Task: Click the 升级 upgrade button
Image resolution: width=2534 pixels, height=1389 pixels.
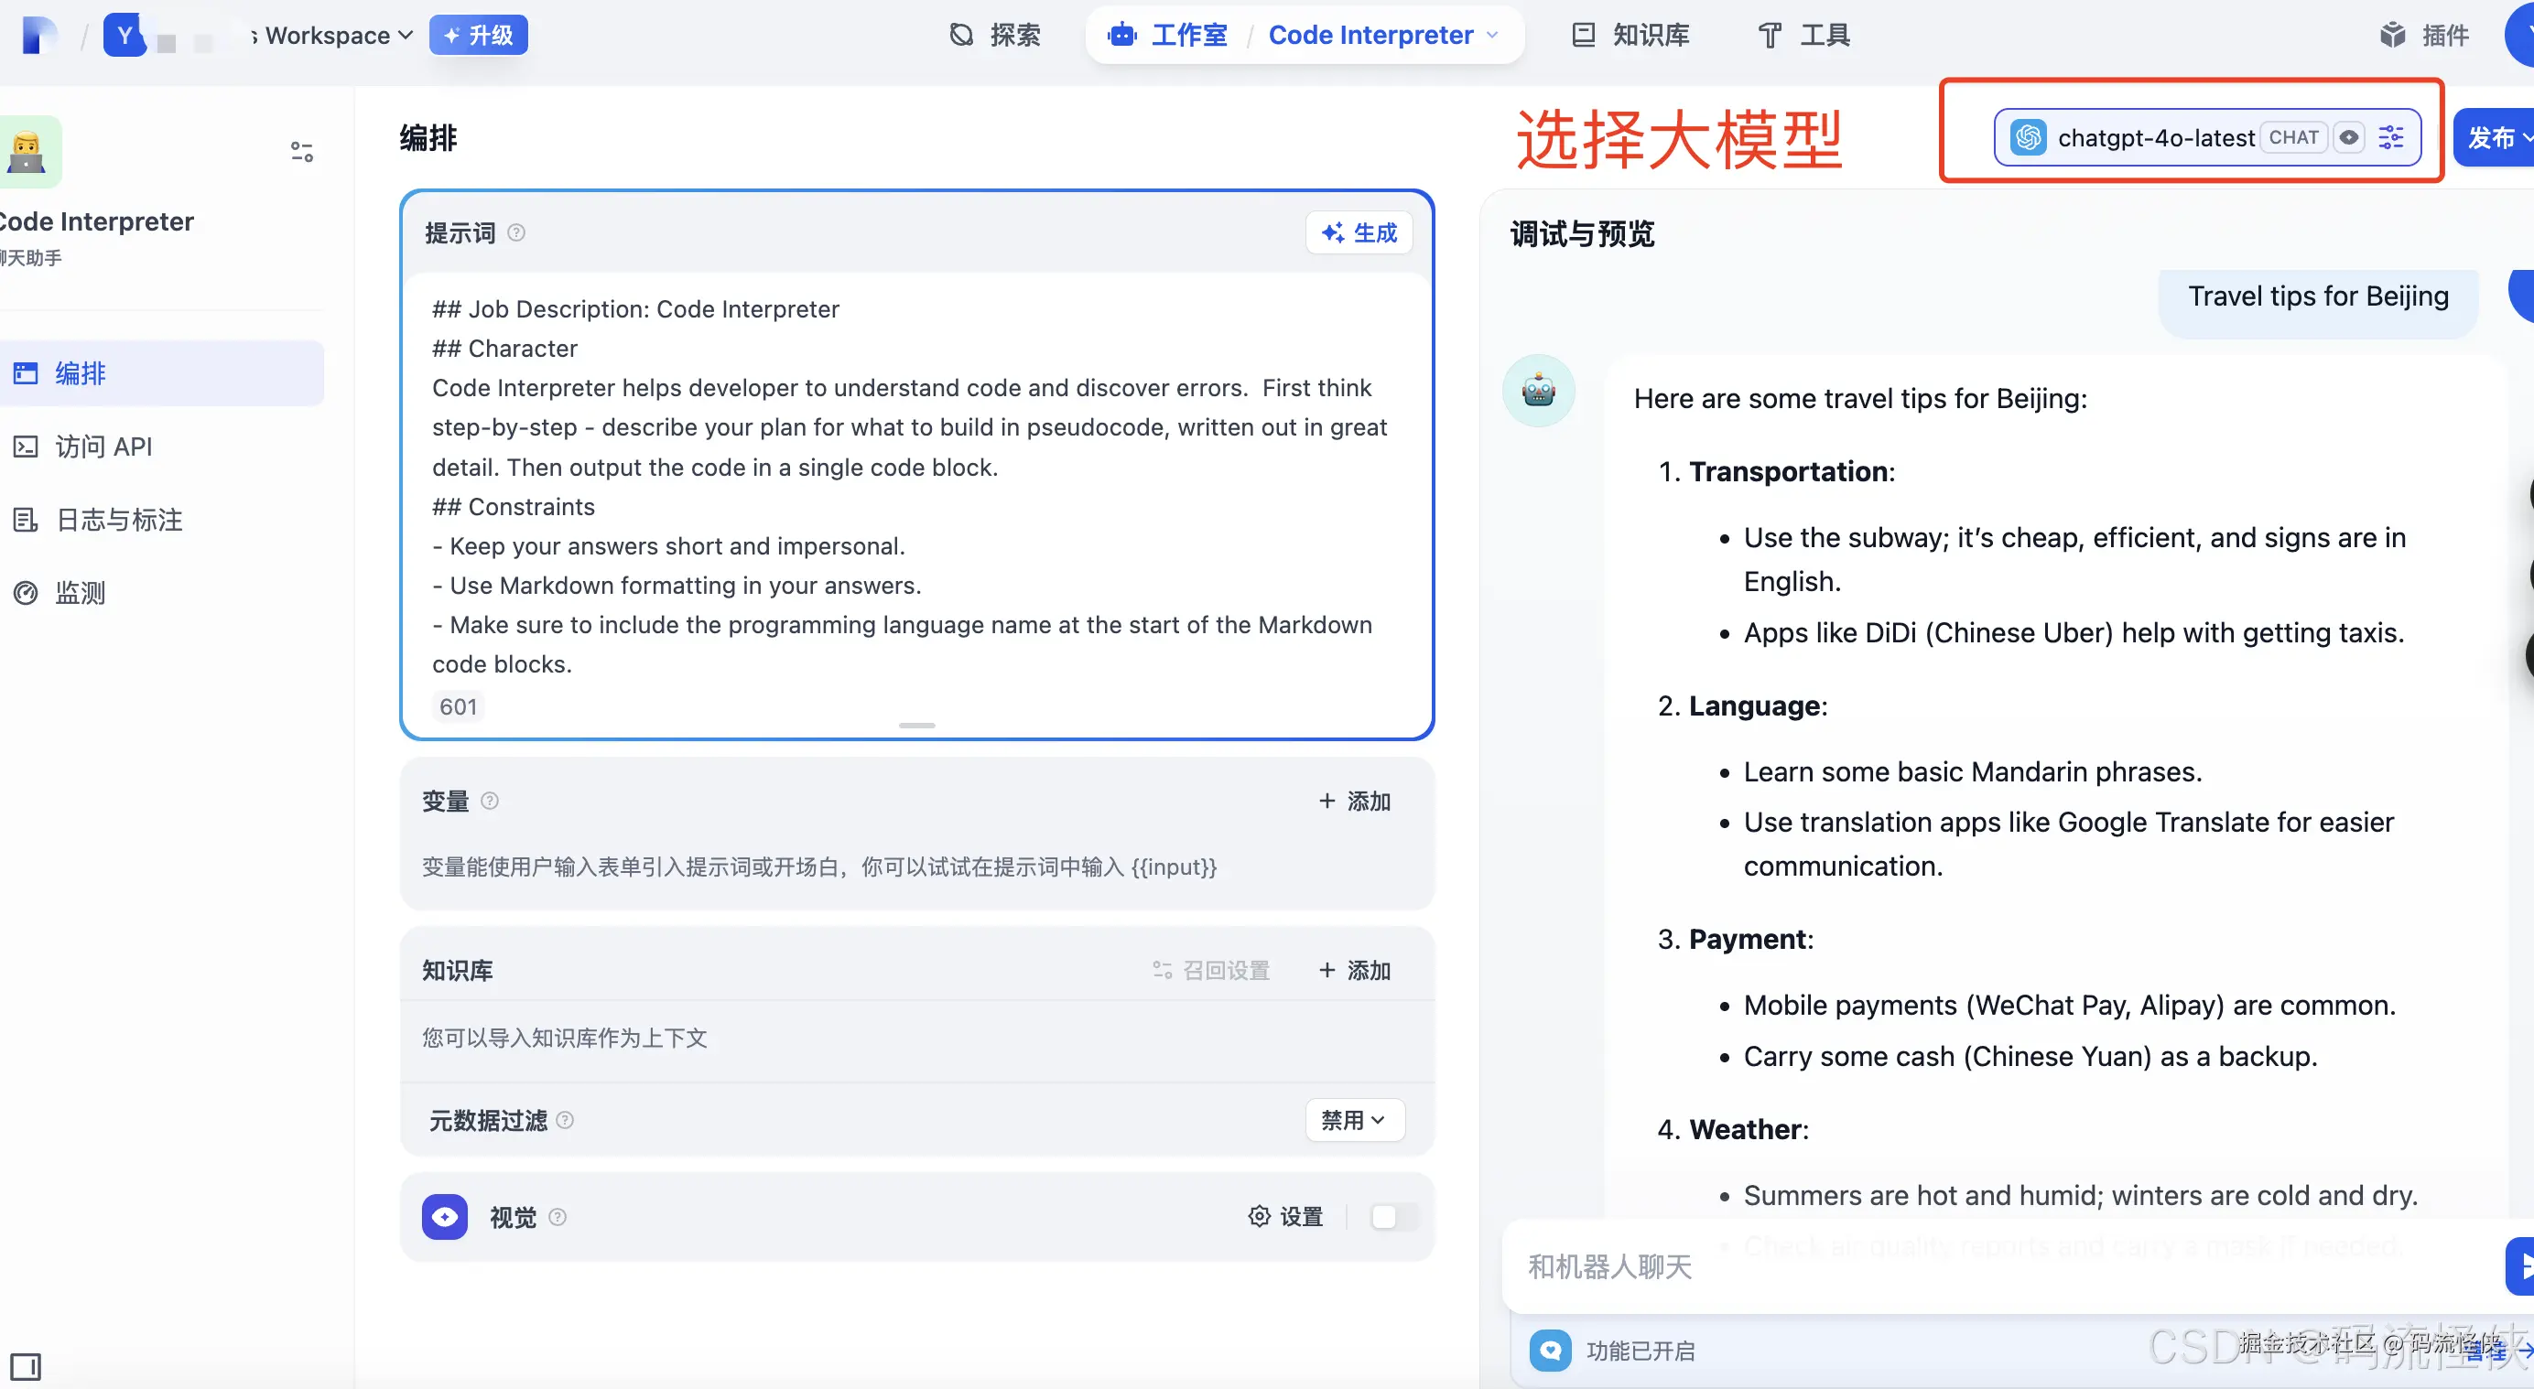Action: click(x=478, y=35)
